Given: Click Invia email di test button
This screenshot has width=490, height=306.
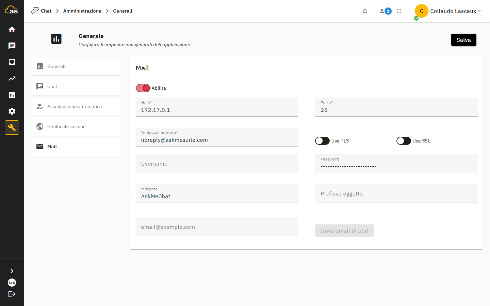Looking at the screenshot, I should pos(344,231).
